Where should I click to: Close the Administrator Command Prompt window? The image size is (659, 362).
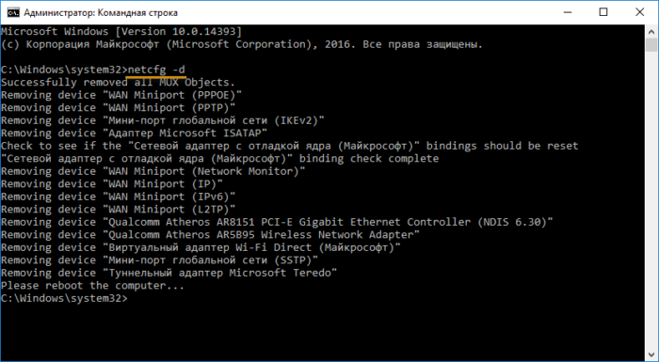point(639,12)
